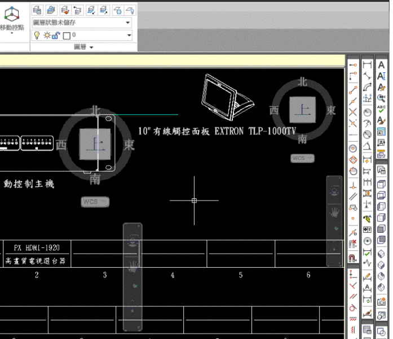393x339 pixels.
Task: Select the Snap From icon
Action: (x=353, y=75)
